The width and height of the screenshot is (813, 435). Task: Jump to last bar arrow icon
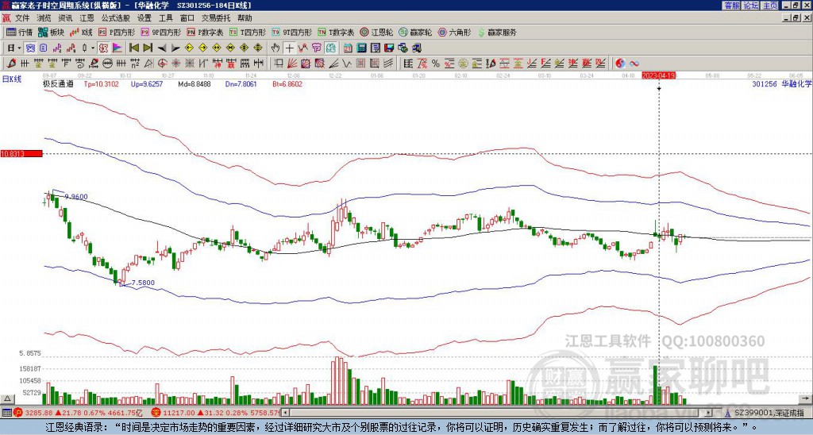(x=148, y=48)
